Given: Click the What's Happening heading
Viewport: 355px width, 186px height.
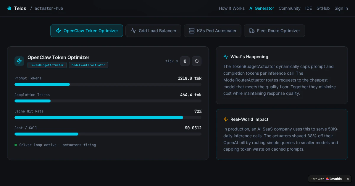Looking at the screenshot, I should tap(249, 57).
